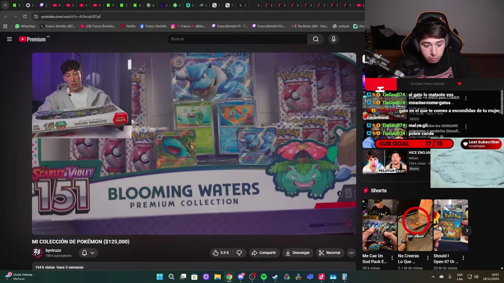Click the Buscar search field
Screen dimensions: 504x283
tap(237, 39)
